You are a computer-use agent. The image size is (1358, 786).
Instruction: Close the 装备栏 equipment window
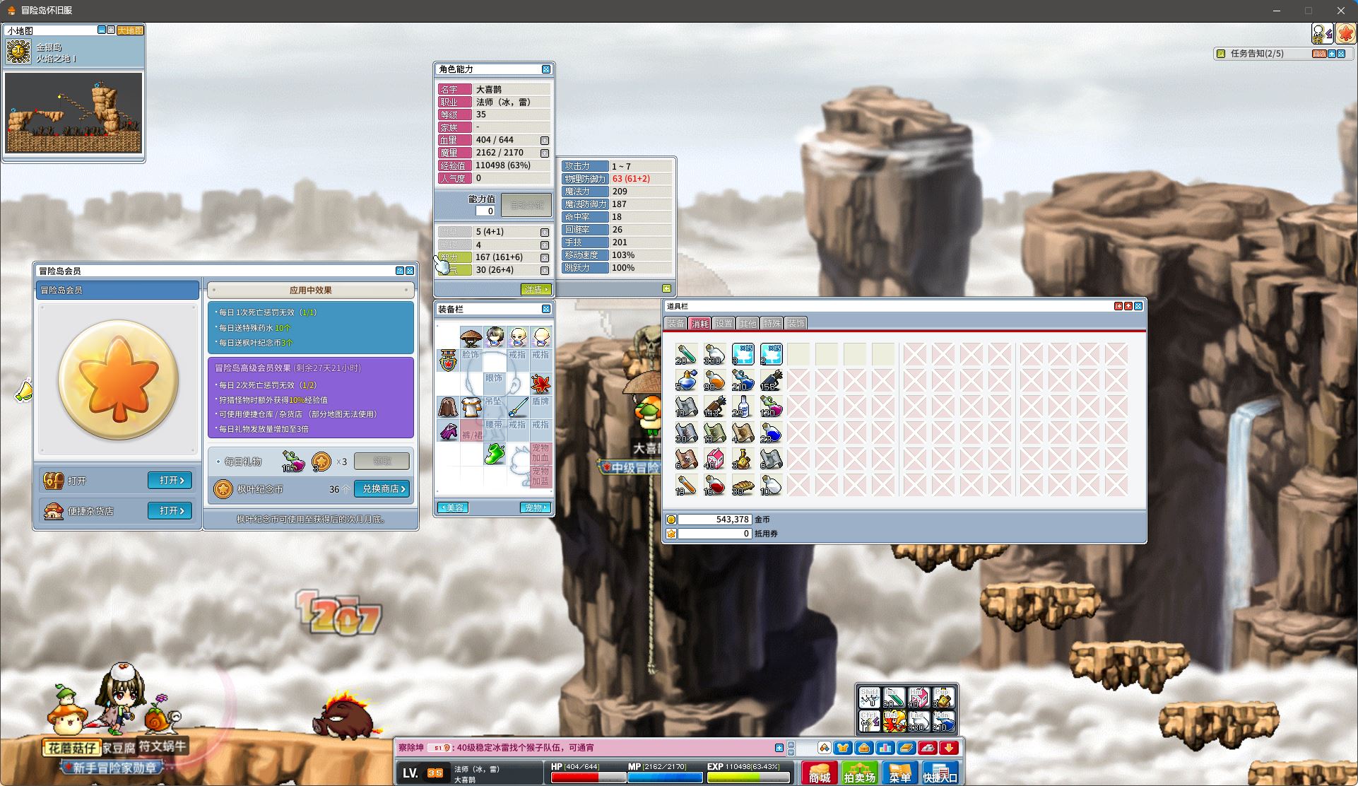click(546, 309)
